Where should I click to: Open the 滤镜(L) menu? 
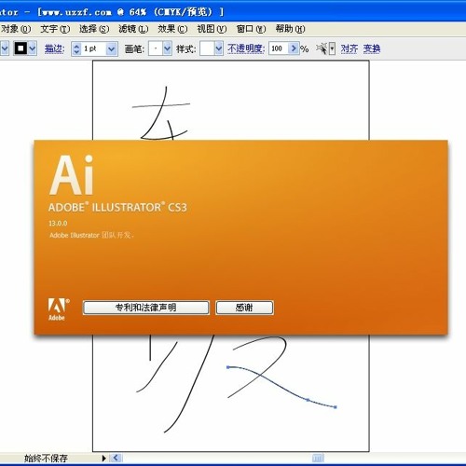pos(133,29)
